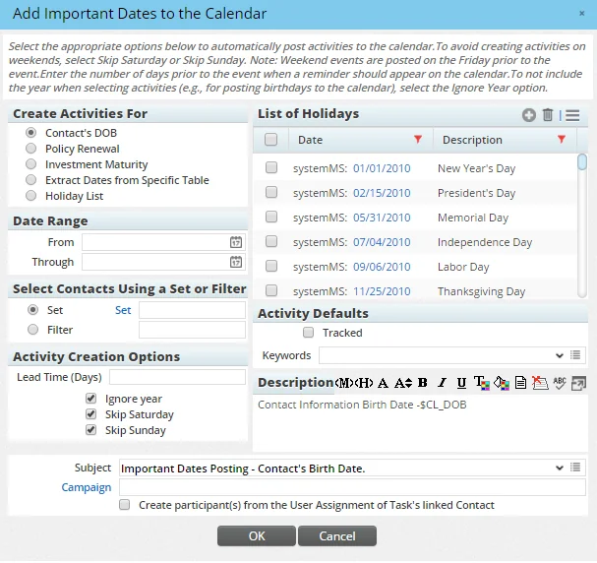Click the Filter name input field
Image resolution: width=597 pixels, height=563 pixels.
(x=192, y=330)
